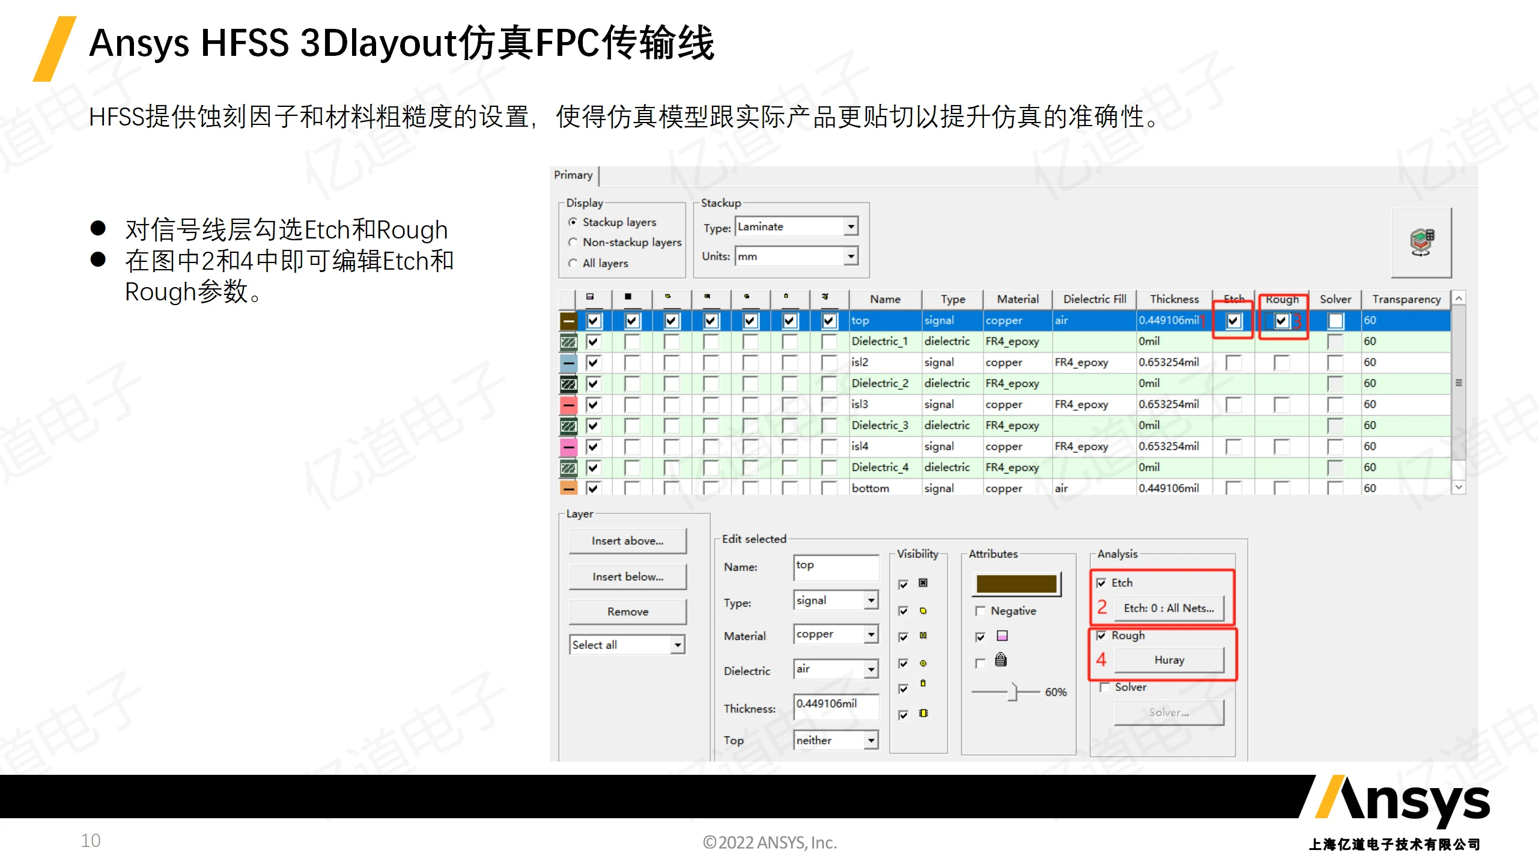Image resolution: width=1538 pixels, height=865 pixels.
Task: Click the bottom layer orange color icon
Action: tap(568, 488)
